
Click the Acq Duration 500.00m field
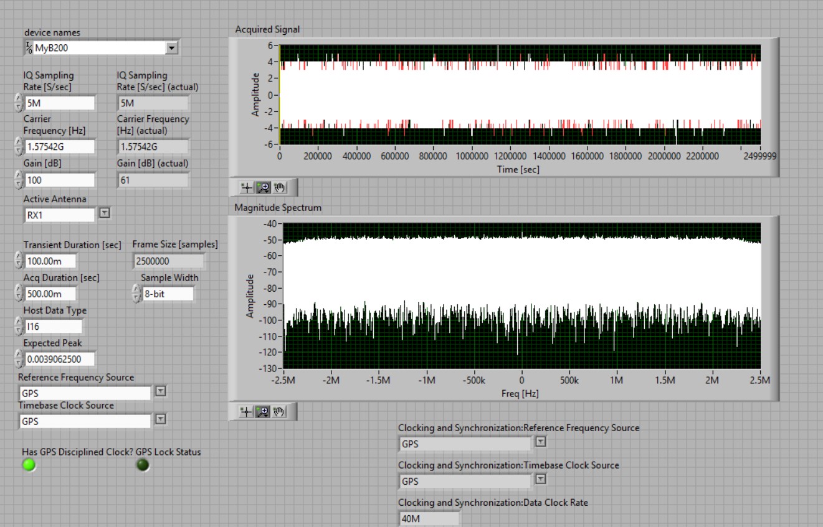pos(50,293)
